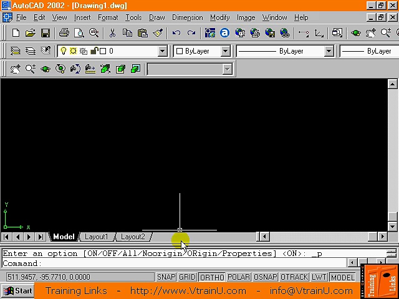Image resolution: width=399 pixels, height=299 pixels.
Task: Expand the layer 0 dropdown list
Action: 162,51
